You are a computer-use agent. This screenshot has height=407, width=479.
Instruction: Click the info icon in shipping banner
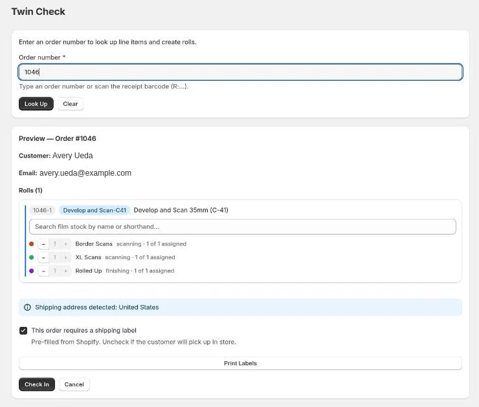pyautogui.click(x=27, y=308)
